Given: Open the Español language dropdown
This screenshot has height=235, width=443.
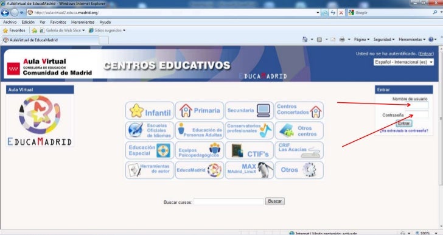Looking at the screenshot, I should pos(403,62).
